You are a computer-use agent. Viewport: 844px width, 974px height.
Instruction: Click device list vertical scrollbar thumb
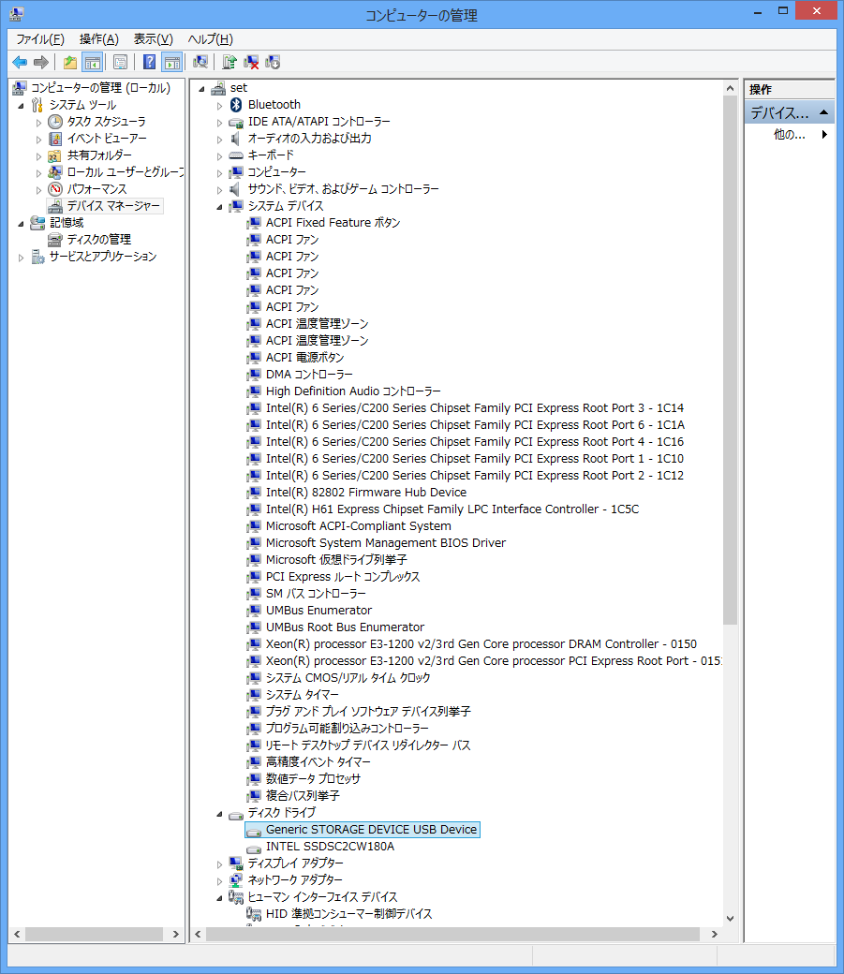click(x=731, y=361)
